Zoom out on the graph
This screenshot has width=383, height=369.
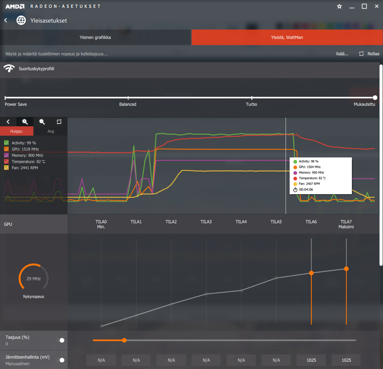click(42, 122)
